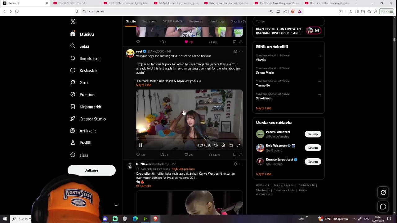
Task: Ask Grok about yeet's post
Action: (x=235, y=51)
